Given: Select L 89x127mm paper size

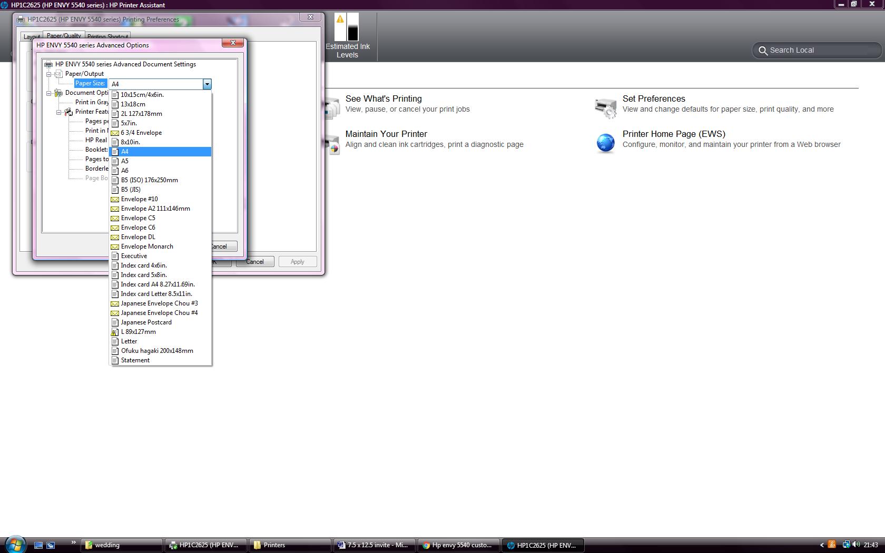Looking at the screenshot, I should coord(160,332).
